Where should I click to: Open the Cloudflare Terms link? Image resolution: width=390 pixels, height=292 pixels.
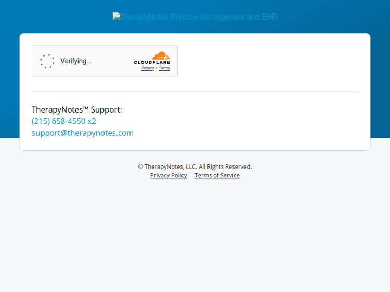coord(164,68)
